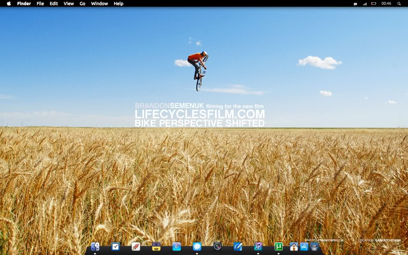Open the Help menu
408x255 pixels.
click(x=119, y=4)
